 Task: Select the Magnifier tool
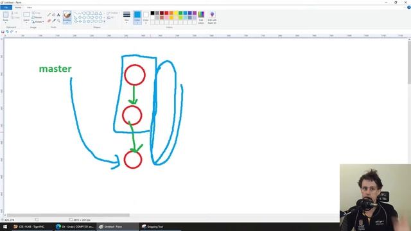58,21
